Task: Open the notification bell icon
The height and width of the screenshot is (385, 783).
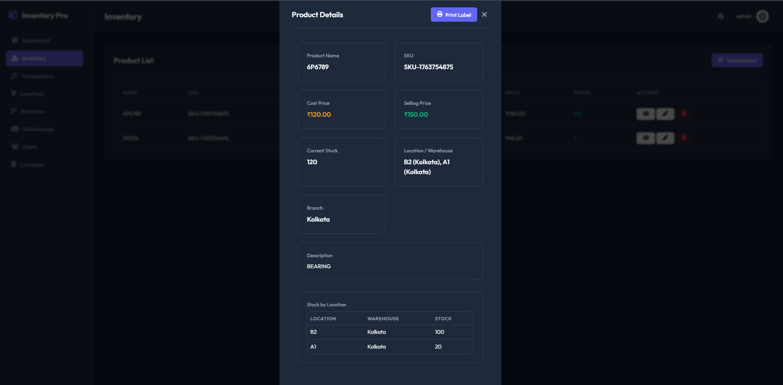Action: 720,16
